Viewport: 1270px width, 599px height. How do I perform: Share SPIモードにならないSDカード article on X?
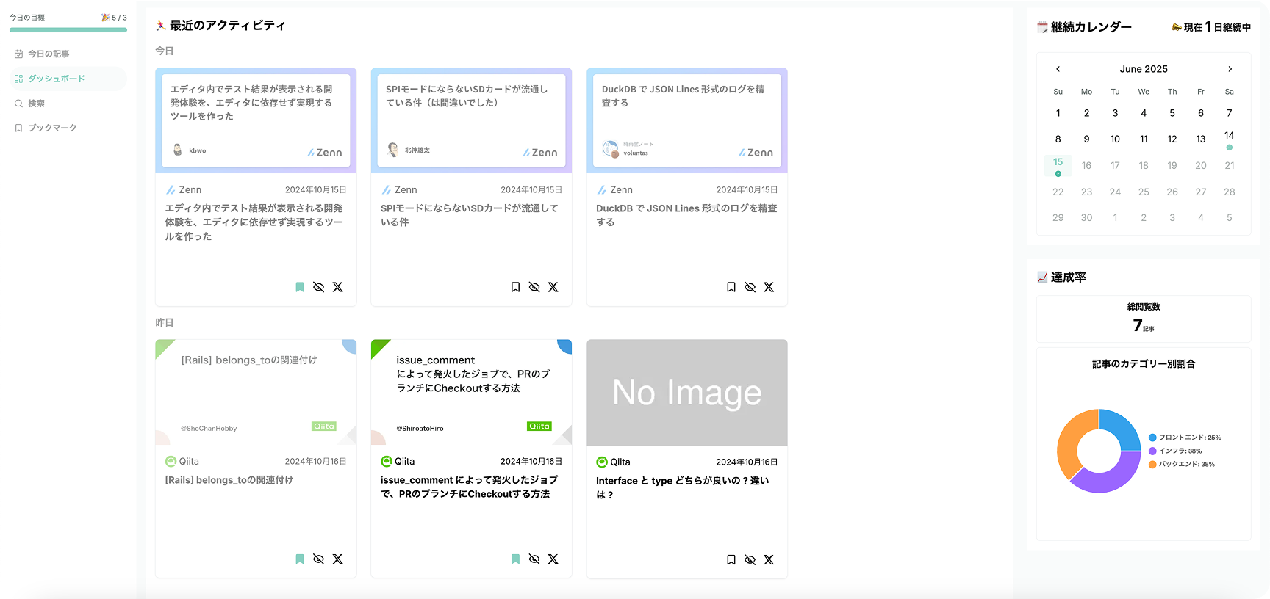click(x=553, y=287)
